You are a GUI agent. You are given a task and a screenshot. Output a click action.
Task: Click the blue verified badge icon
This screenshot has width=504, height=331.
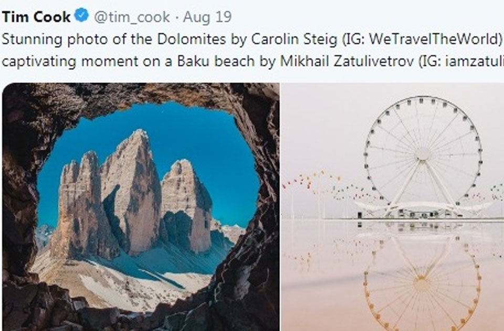[x=82, y=15]
